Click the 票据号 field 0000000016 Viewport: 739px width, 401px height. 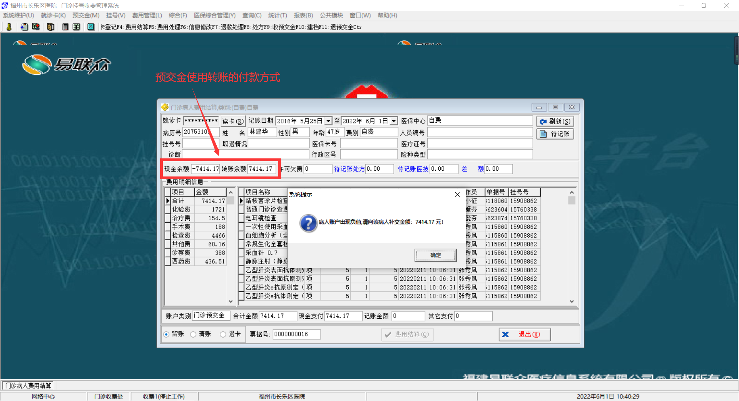pyautogui.click(x=296, y=334)
